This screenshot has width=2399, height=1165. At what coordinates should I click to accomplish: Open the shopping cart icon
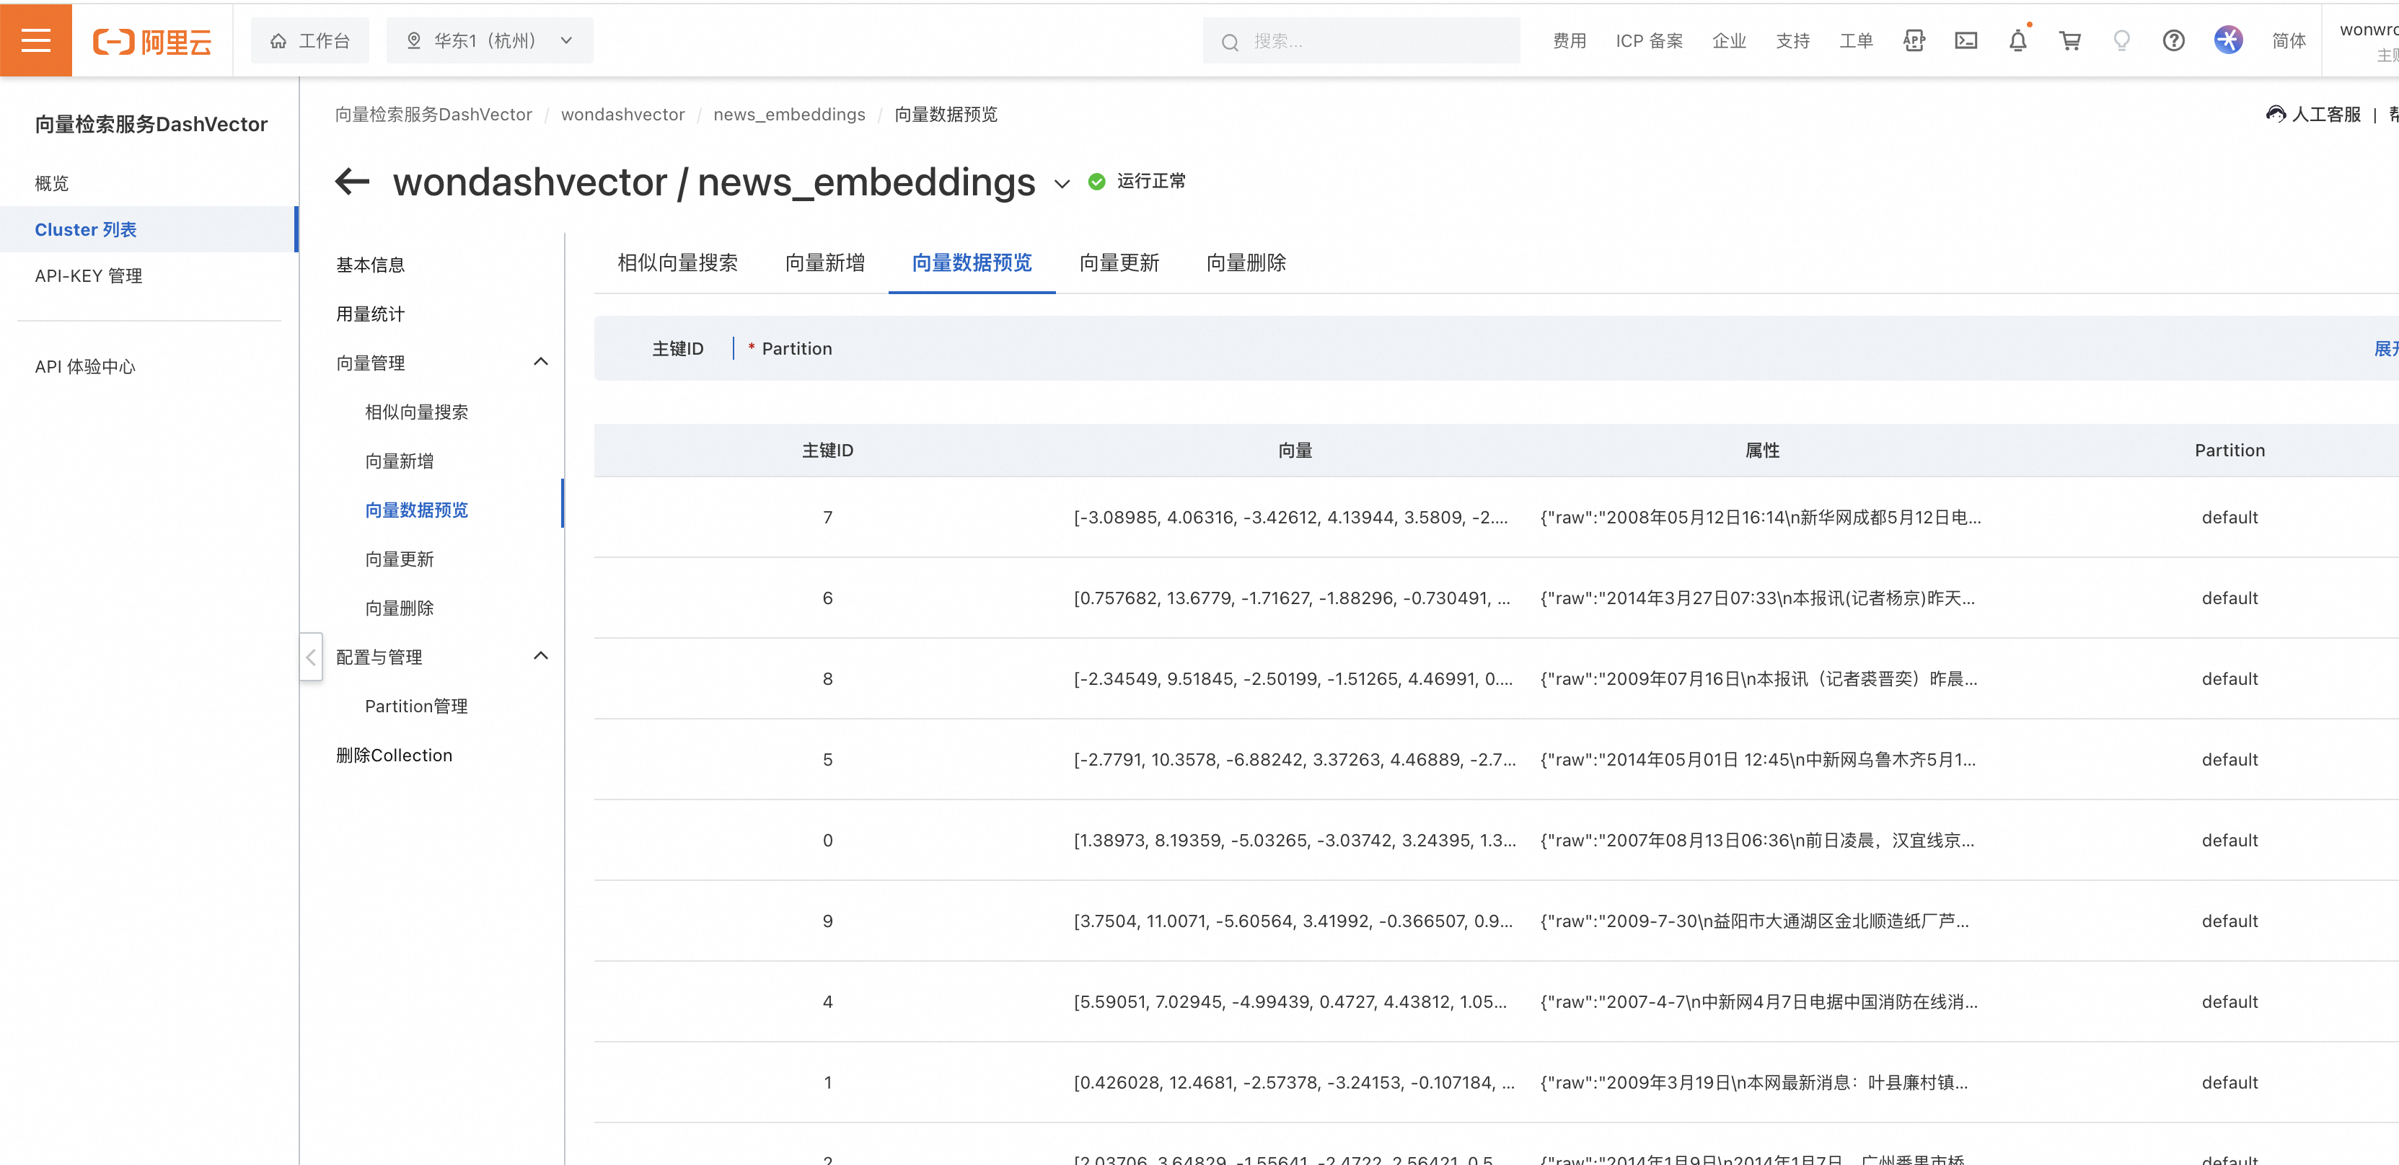click(x=2069, y=40)
